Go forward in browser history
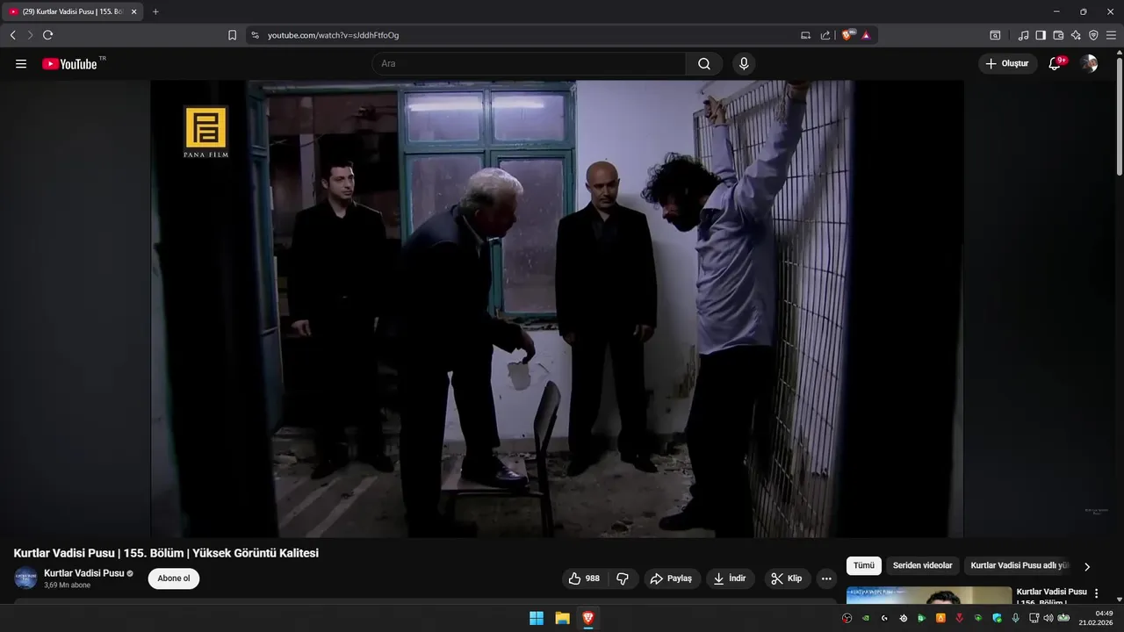1124x632 pixels. [30, 35]
